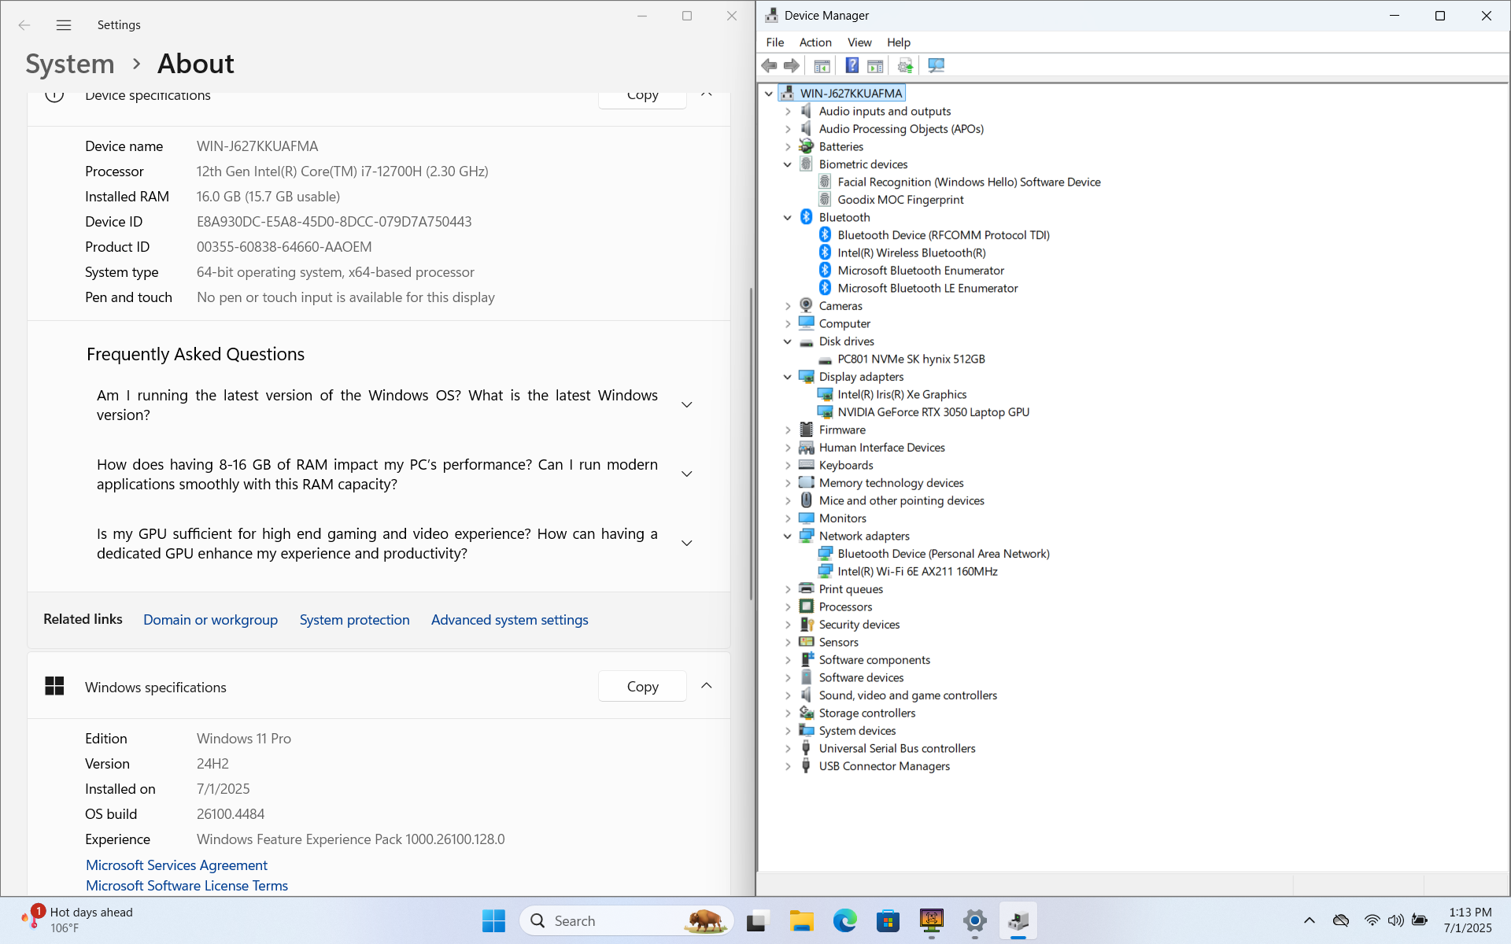Collapse the Windows specifications section
This screenshot has height=944, width=1511.
(x=707, y=686)
